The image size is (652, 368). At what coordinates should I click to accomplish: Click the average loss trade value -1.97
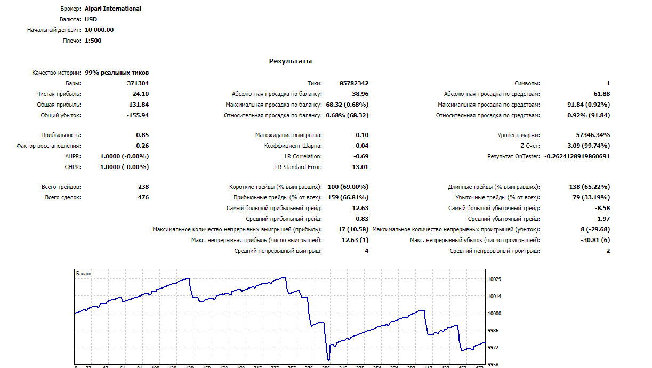point(602,219)
